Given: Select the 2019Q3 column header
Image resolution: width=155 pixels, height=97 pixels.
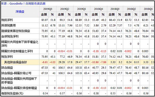Looking at the screenshot, I should 48,9.
